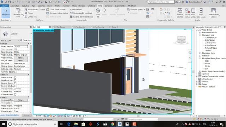Click Alternar janelas
226x127 pixels.
pos(180,13)
